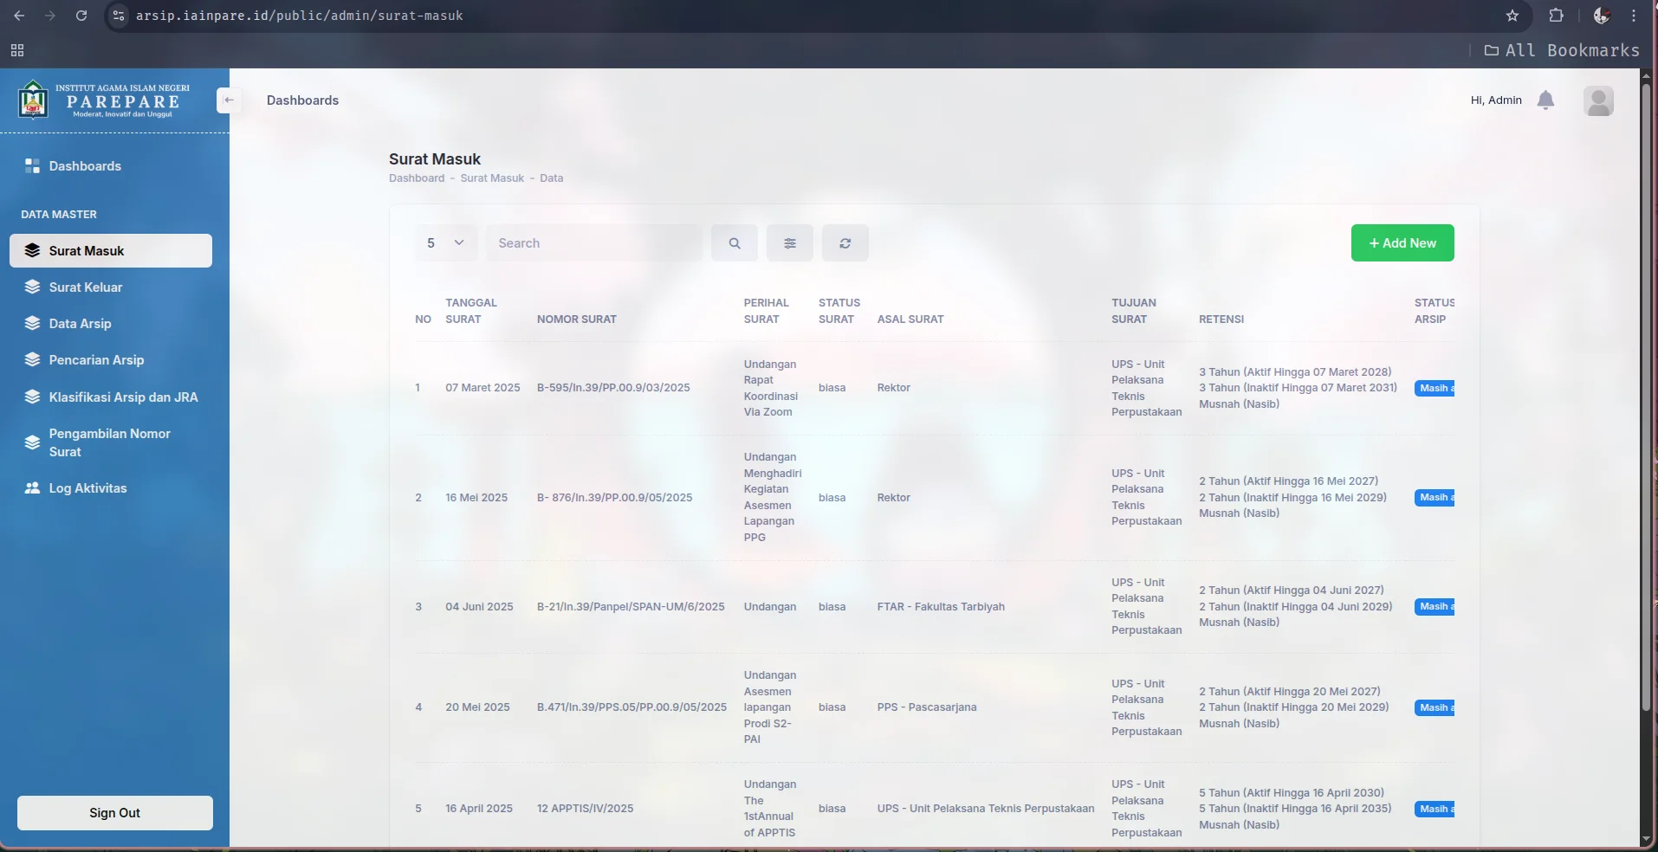Viewport: 1658px width, 852px height.
Task: Run the search with the magnifier icon
Action: coord(733,242)
